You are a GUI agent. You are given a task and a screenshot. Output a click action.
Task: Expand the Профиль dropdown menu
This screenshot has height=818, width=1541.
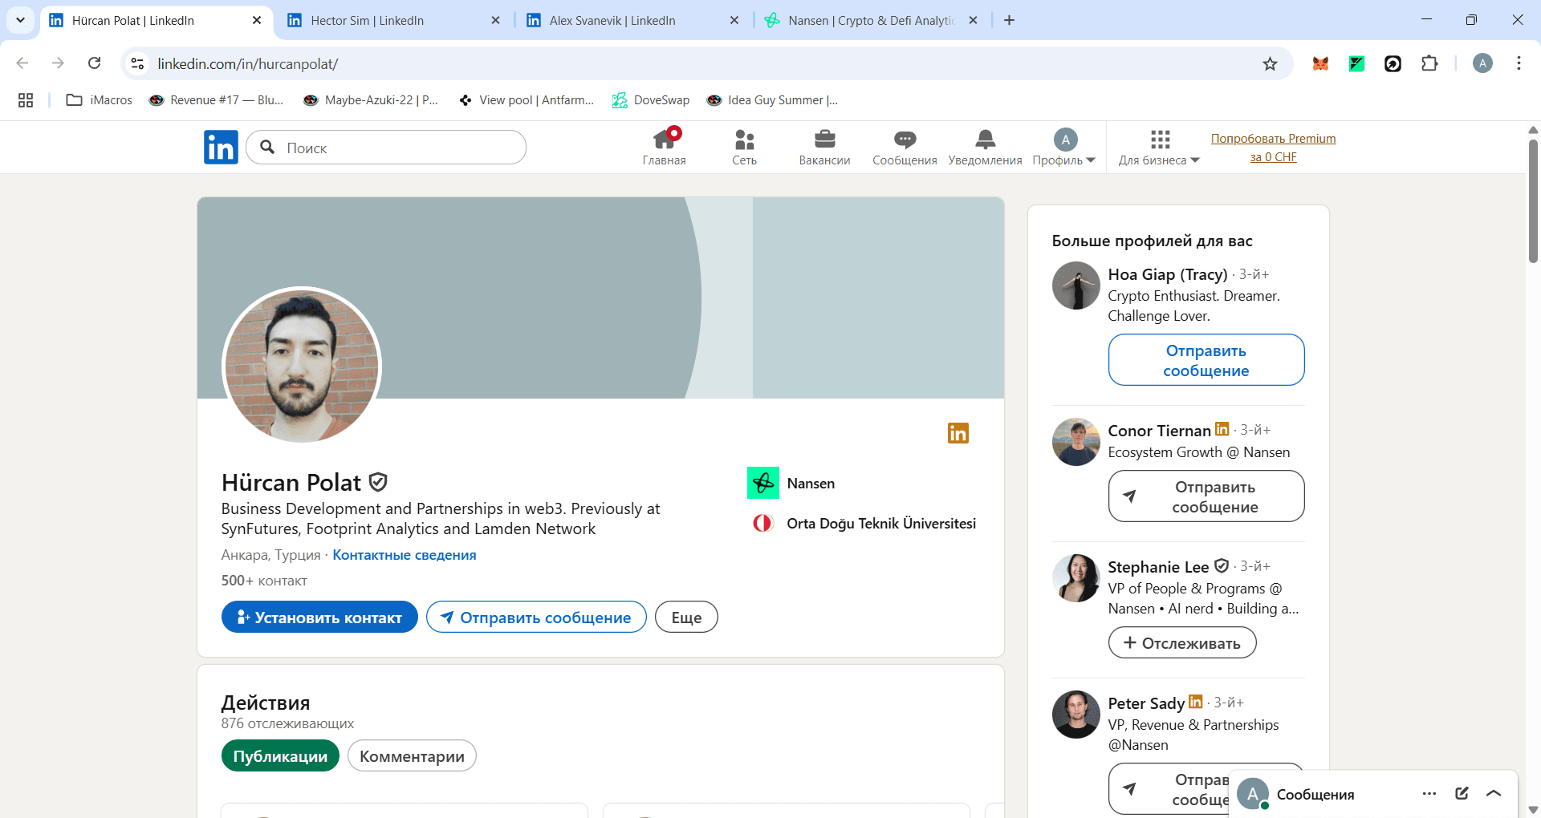click(1064, 148)
